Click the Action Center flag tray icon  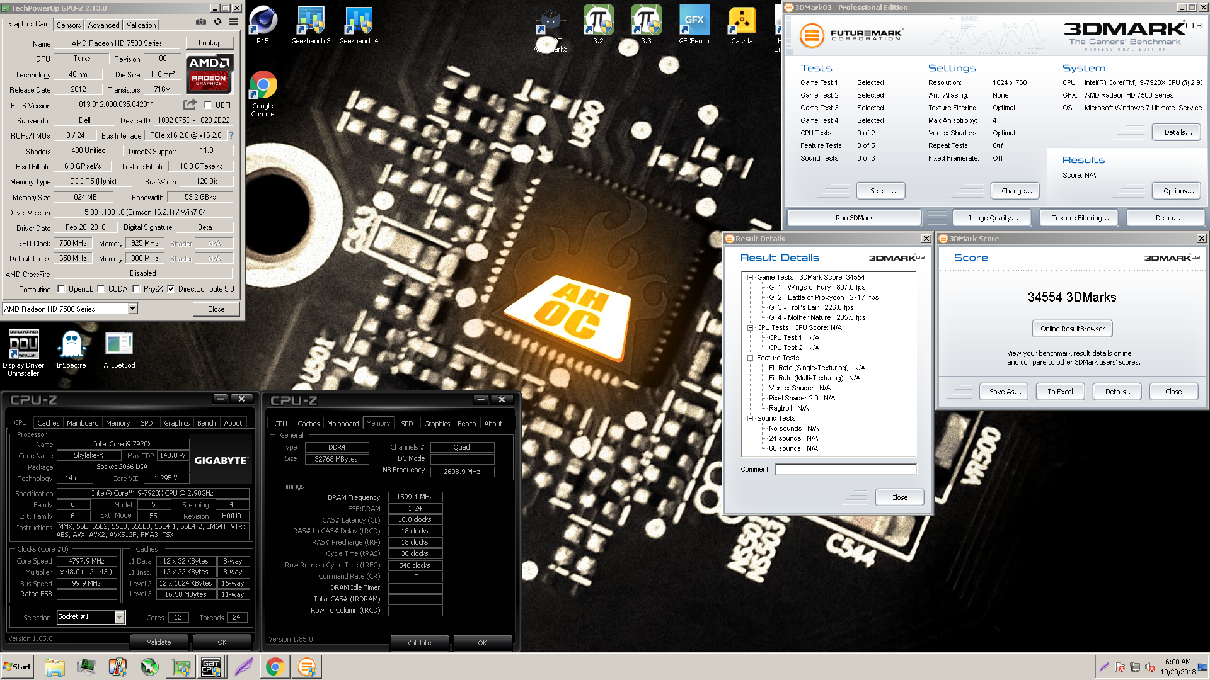[x=1120, y=667]
